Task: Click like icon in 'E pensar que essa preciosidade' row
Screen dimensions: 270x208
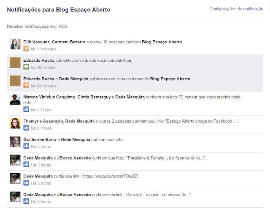Action: (26, 109)
